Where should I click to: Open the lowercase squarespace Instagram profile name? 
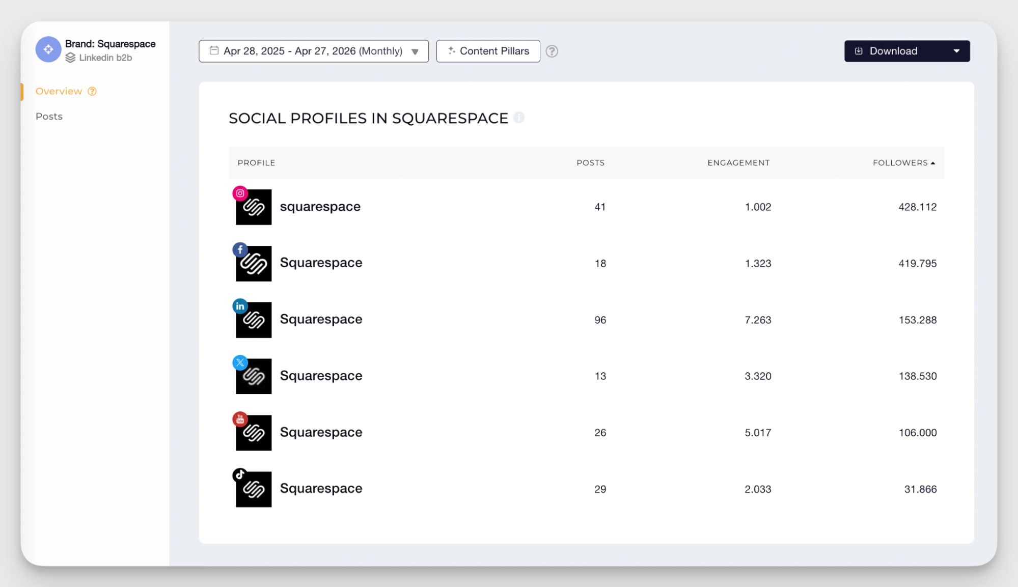[320, 207]
